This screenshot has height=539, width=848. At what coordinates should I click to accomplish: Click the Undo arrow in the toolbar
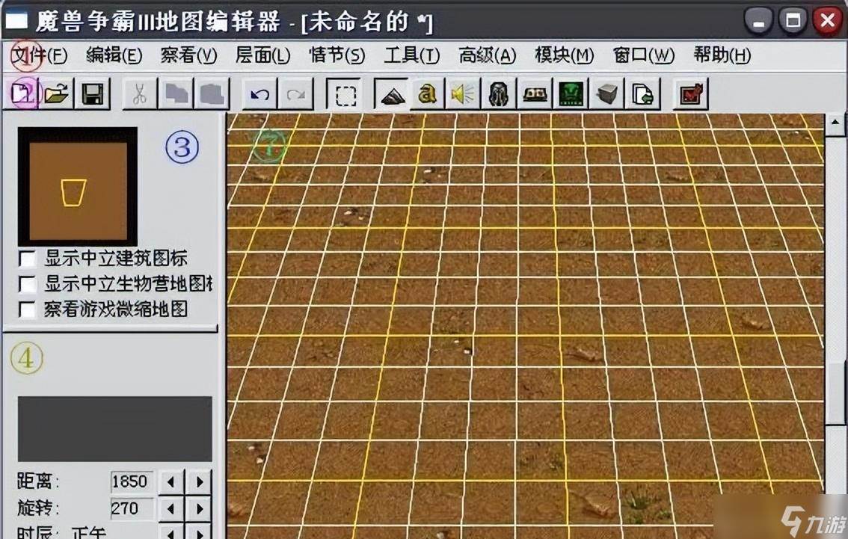[259, 95]
